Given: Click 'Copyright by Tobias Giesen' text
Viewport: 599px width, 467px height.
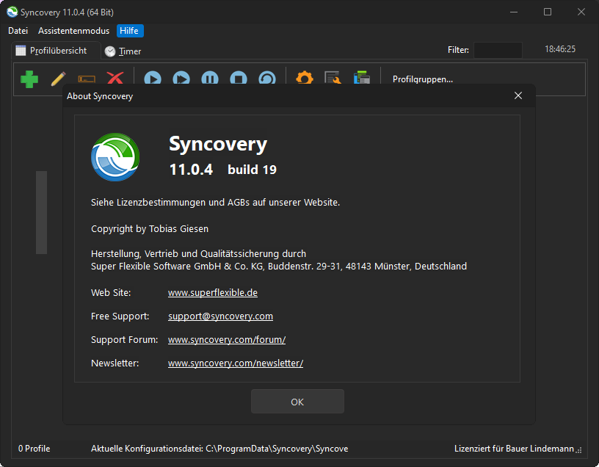Looking at the screenshot, I should 150,229.
